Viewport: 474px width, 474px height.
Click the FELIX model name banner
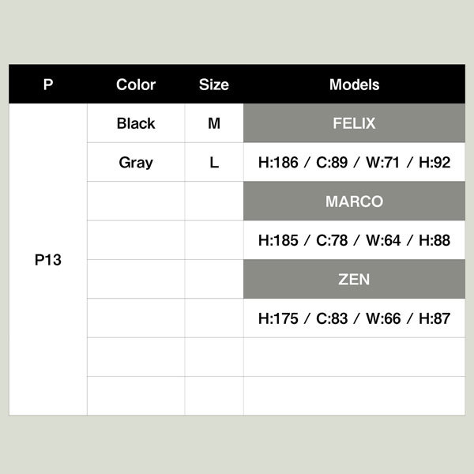354,123
